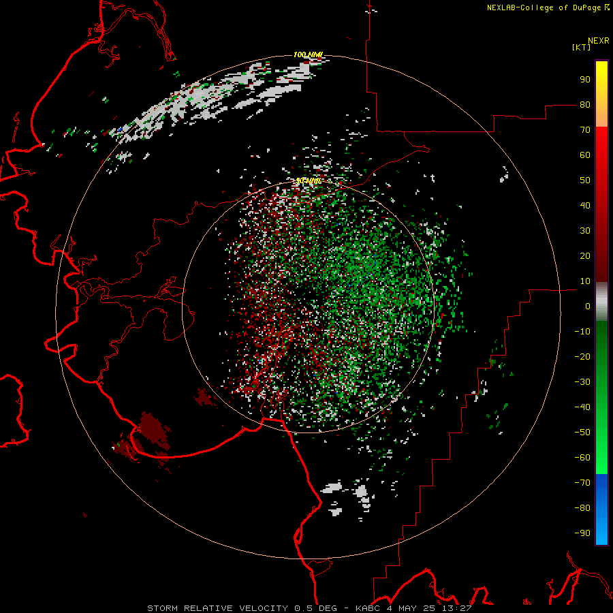Click the 0 knot scale label
The width and height of the screenshot is (613, 613).
[588, 306]
